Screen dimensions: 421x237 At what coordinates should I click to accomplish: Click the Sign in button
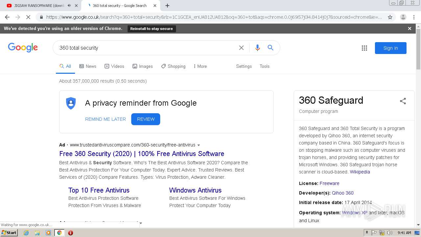(x=390, y=48)
